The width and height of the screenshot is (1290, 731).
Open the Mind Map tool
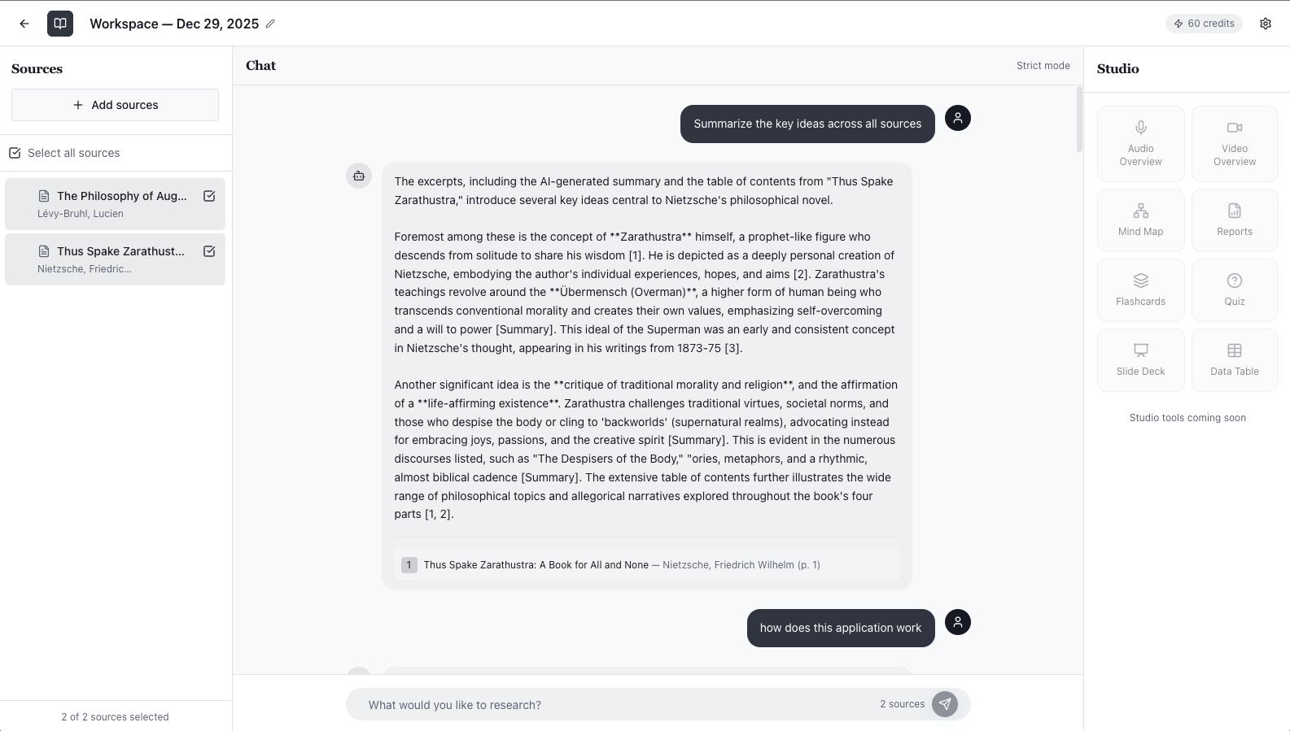coord(1139,220)
